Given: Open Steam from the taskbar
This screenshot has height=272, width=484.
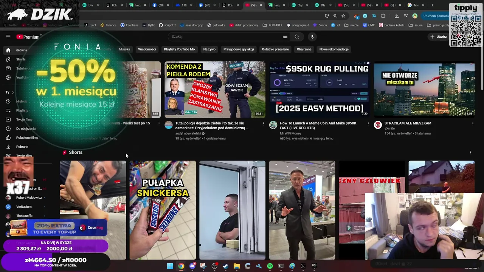Looking at the screenshot, I should point(225,266).
